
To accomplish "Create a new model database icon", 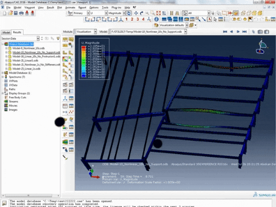I will [x=5, y=13].
